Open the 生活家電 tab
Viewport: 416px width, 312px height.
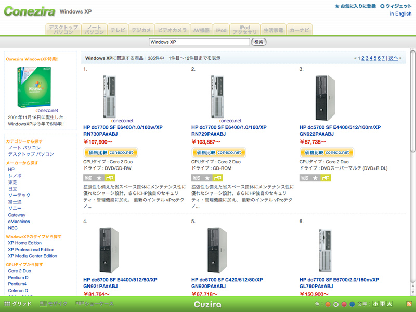(274, 30)
